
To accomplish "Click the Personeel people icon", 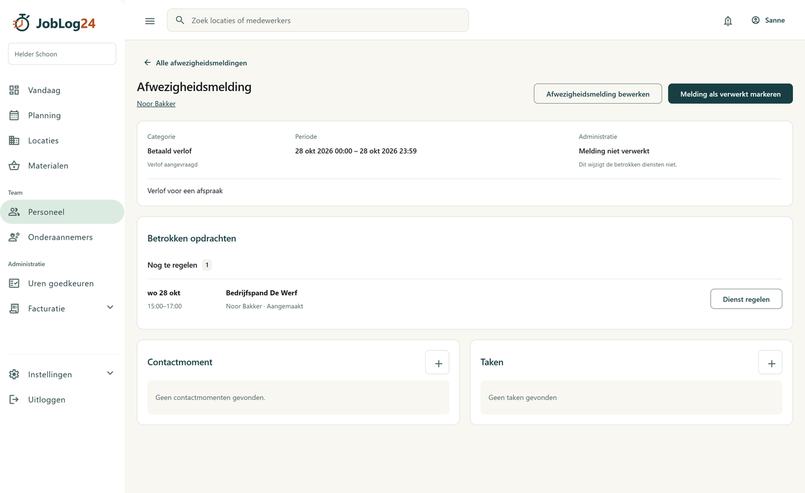I will click(x=14, y=212).
